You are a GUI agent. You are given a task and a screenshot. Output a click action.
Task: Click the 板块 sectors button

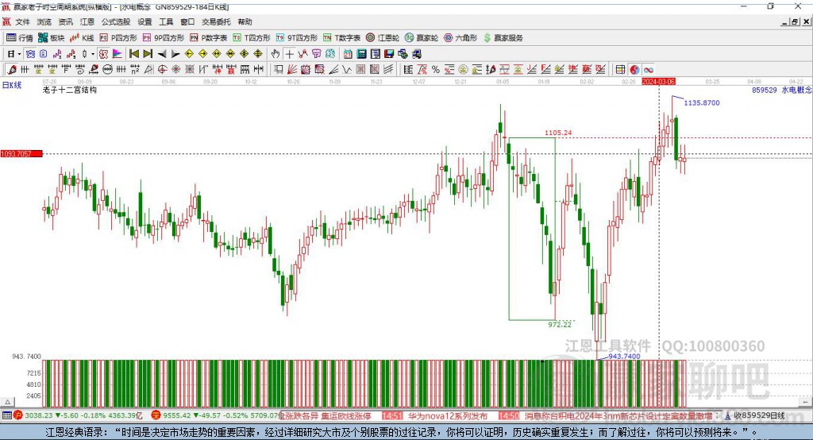(x=51, y=38)
